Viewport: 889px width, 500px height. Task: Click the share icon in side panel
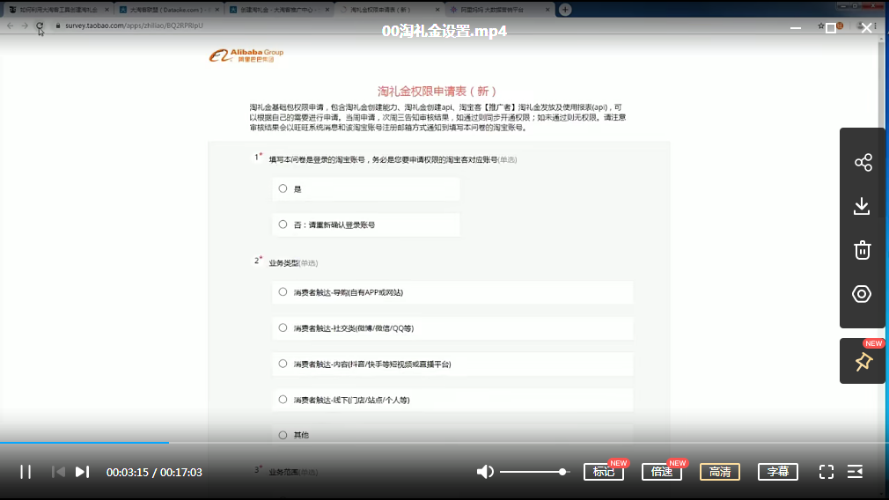pos(863,163)
